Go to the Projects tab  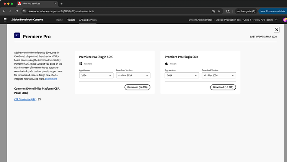(x=71, y=20)
